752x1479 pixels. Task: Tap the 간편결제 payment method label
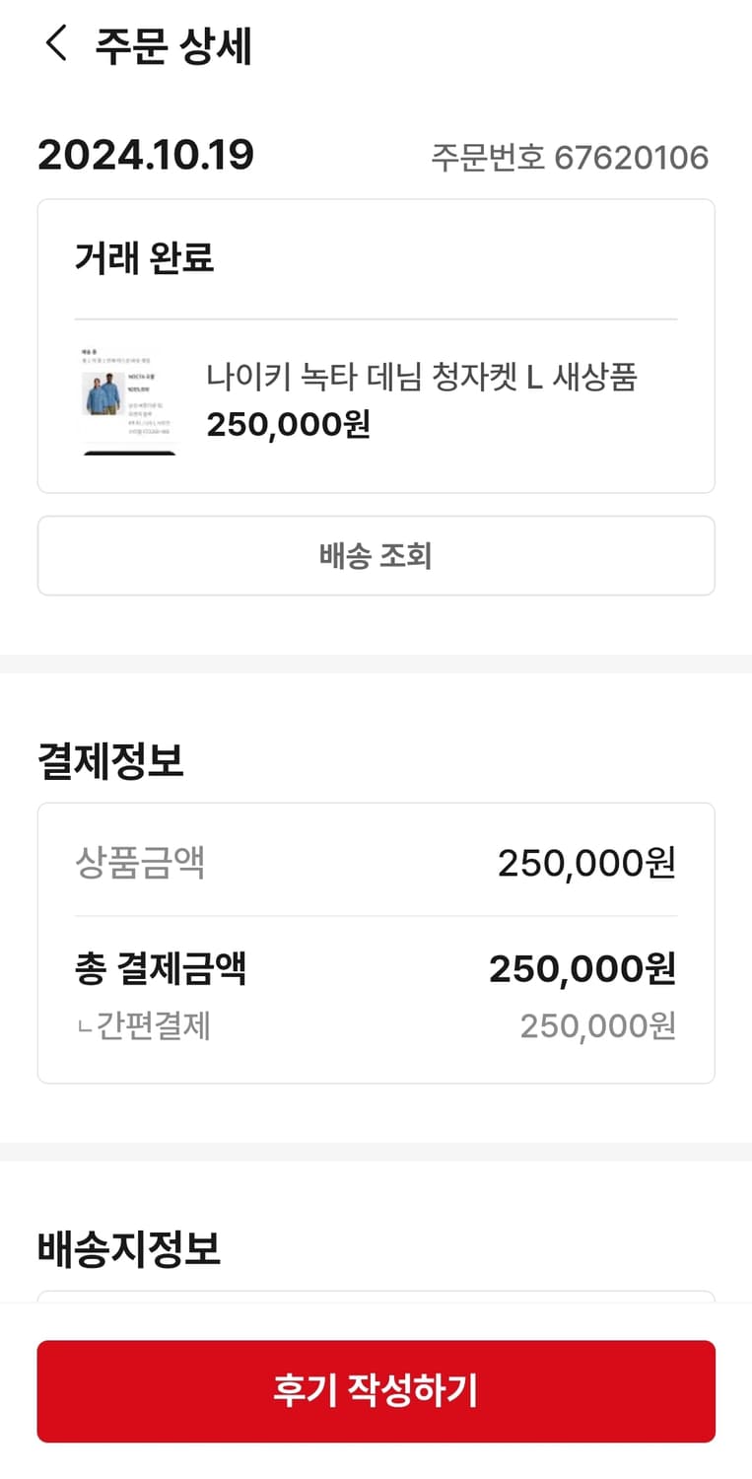click(153, 1026)
